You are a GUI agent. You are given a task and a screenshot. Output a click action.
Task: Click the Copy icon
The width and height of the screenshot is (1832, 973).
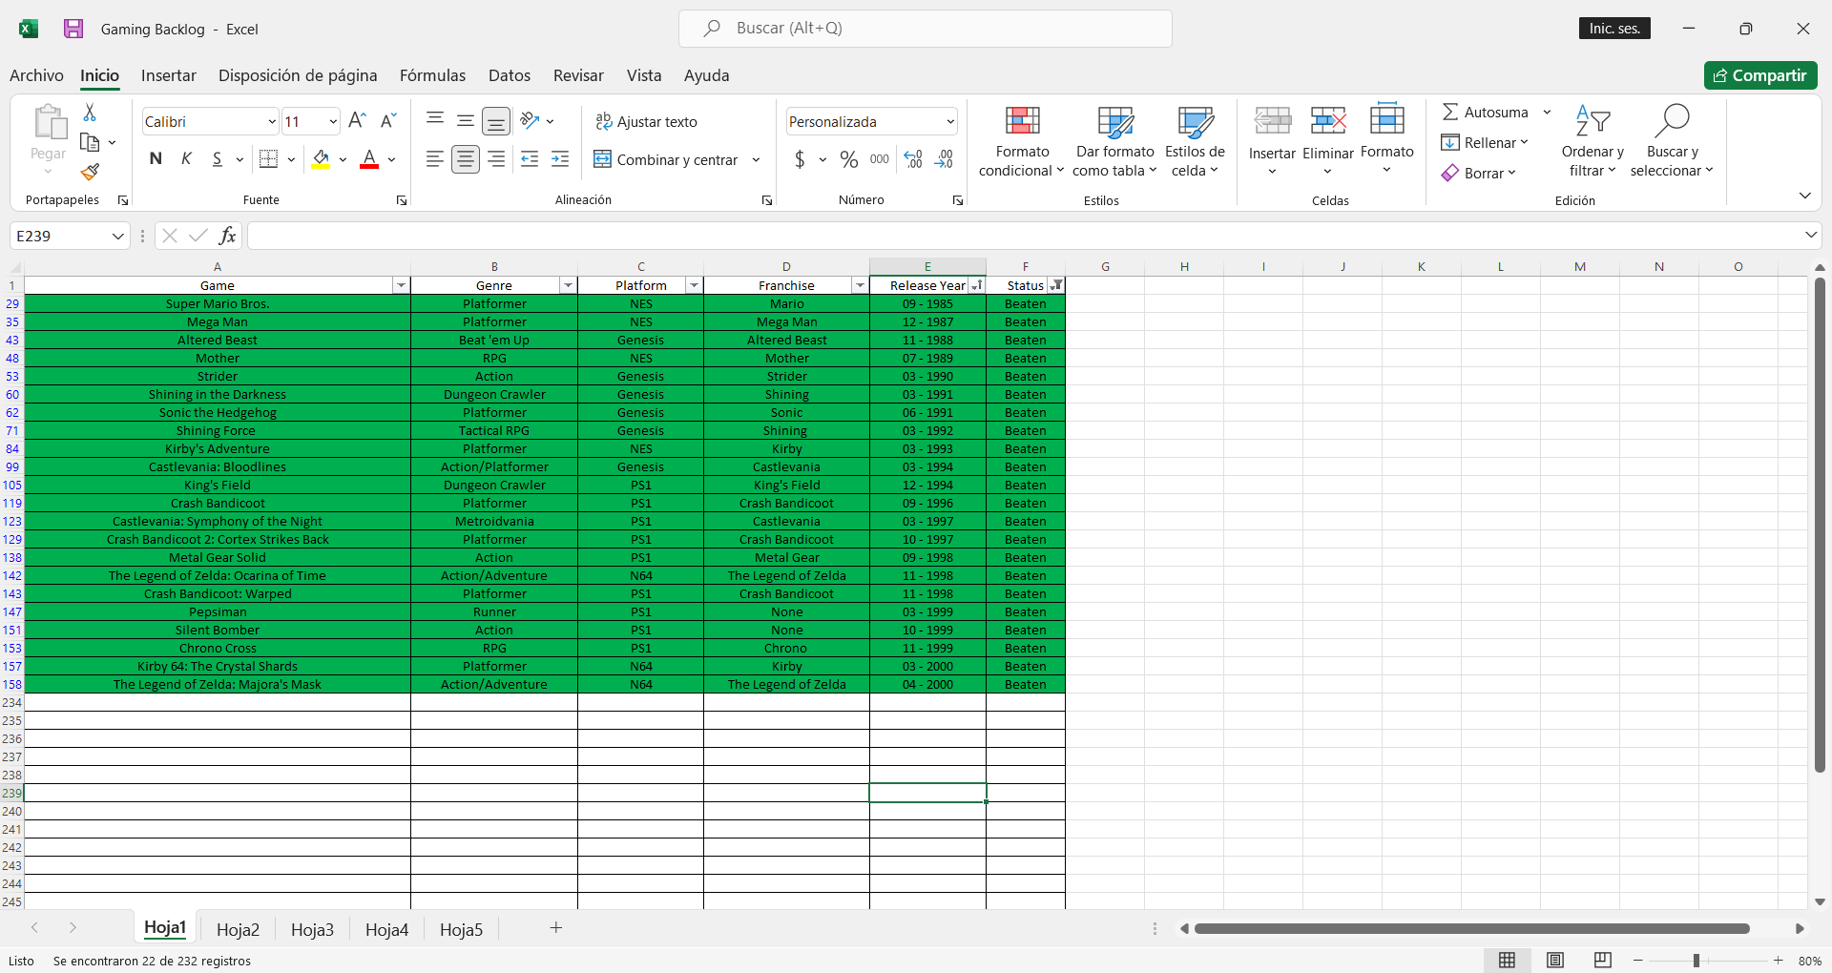pos(90,142)
